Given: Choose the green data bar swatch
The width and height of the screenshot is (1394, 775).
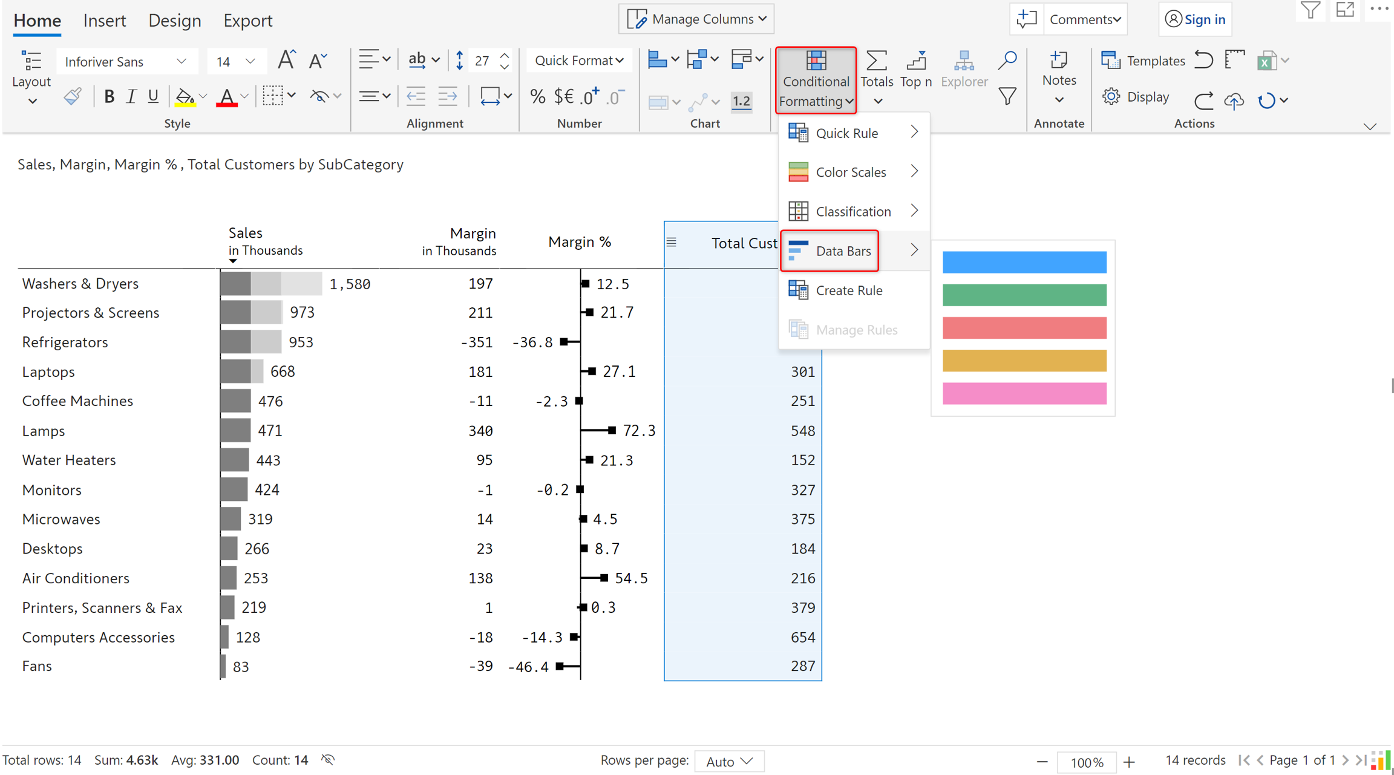Looking at the screenshot, I should pyautogui.click(x=1024, y=295).
